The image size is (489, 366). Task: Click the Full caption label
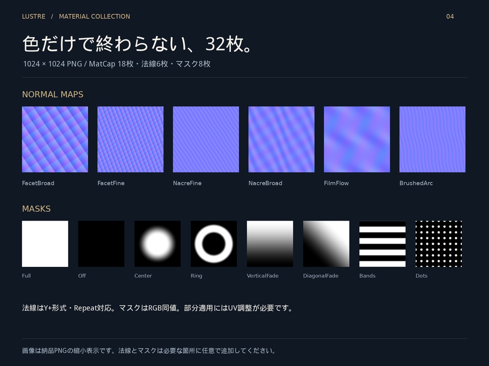(x=27, y=276)
